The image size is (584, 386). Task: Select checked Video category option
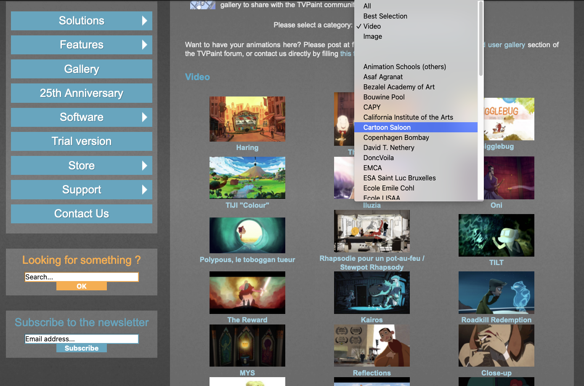416,26
